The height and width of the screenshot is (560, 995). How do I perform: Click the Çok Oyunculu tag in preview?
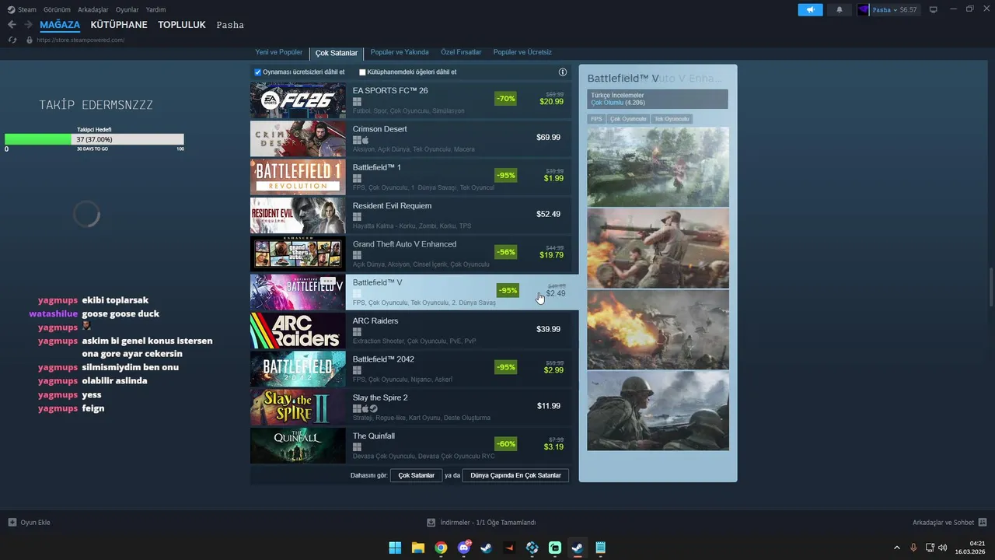coord(628,119)
